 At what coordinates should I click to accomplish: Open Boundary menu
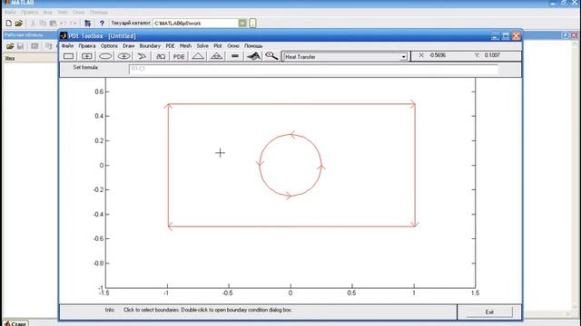(x=150, y=46)
